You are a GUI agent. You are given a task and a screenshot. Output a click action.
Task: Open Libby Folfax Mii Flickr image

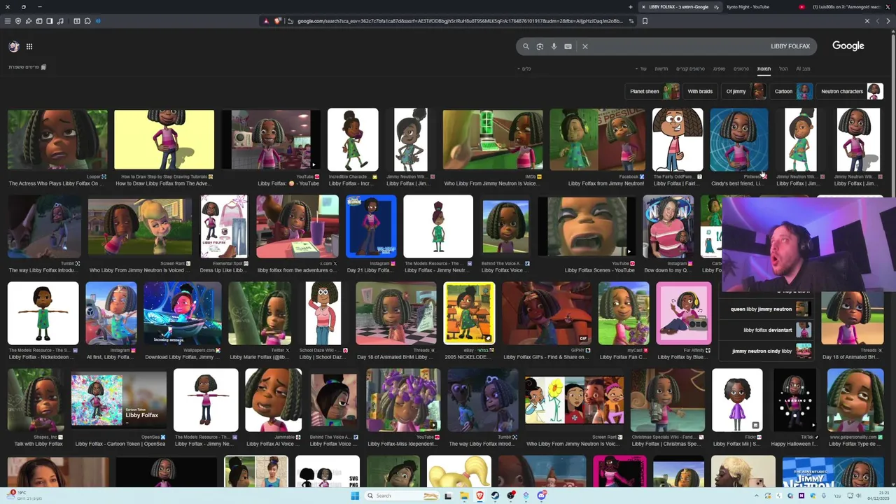coord(737,400)
